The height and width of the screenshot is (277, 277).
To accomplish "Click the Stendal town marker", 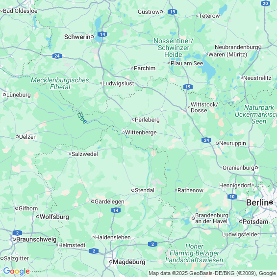I will [133, 190].
